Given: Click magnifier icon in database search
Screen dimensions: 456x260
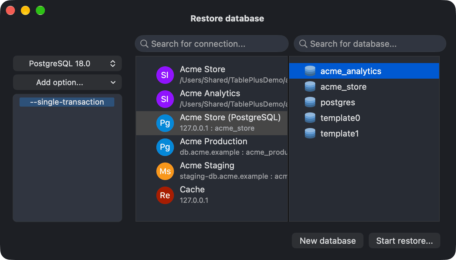Looking at the screenshot, I should (x=303, y=44).
